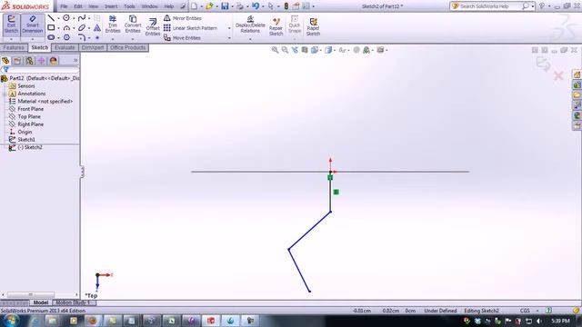Image resolution: width=582 pixels, height=327 pixels.
Task: Switch to the Features tab
Action: click(x=14, y=47)
